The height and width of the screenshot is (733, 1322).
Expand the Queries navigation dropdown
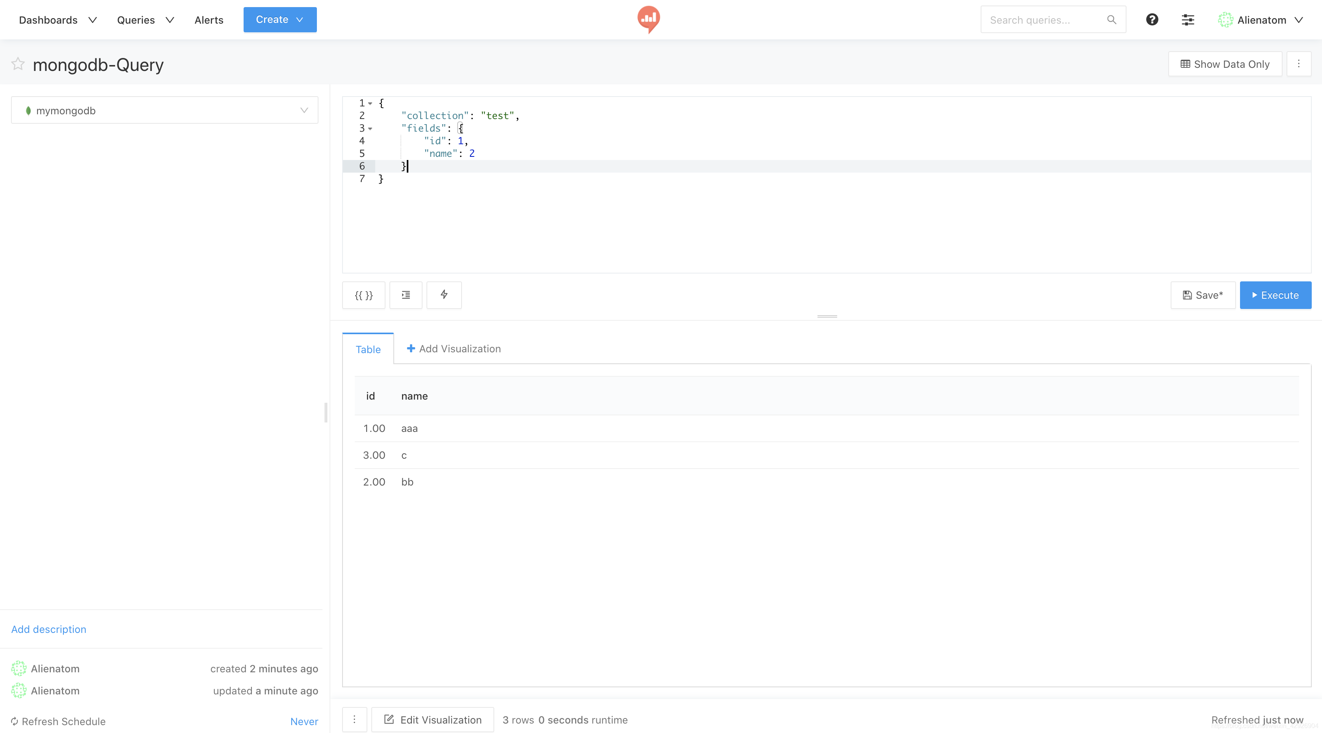tap(144, 20)
